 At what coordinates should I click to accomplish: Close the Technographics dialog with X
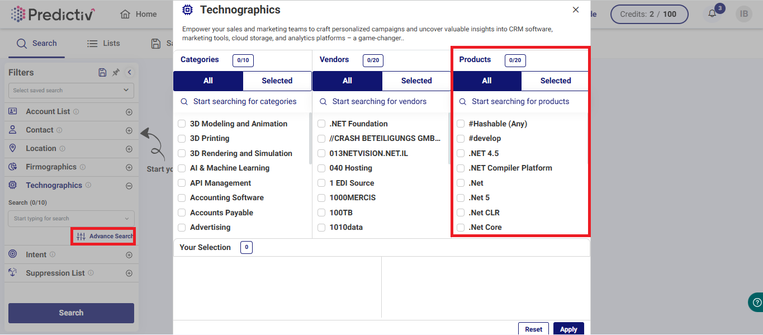tap(576, 10)
